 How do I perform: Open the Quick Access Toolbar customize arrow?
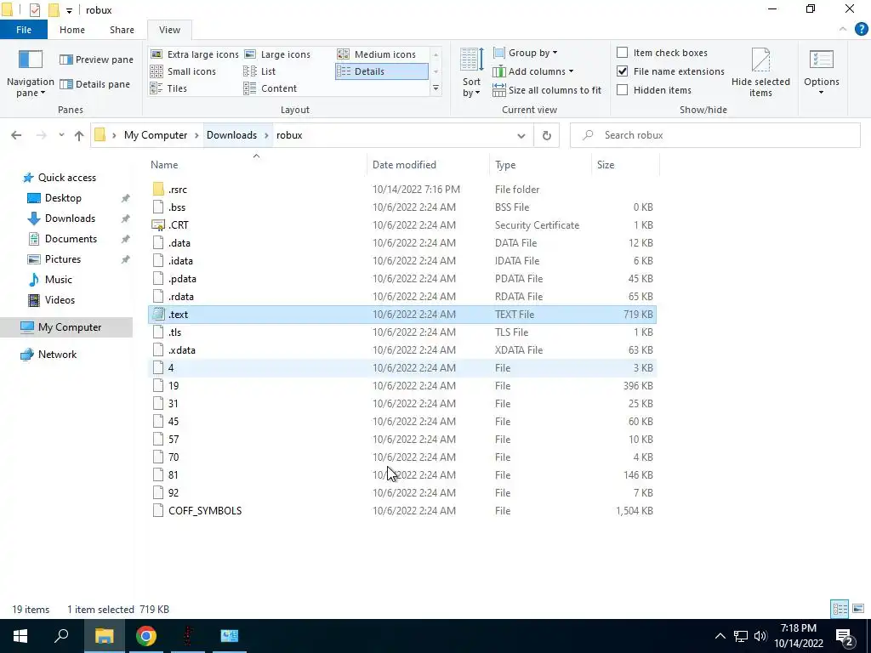[x=69, y=10]
